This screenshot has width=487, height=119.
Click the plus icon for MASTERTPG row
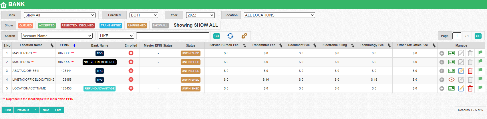coord(442,53)
